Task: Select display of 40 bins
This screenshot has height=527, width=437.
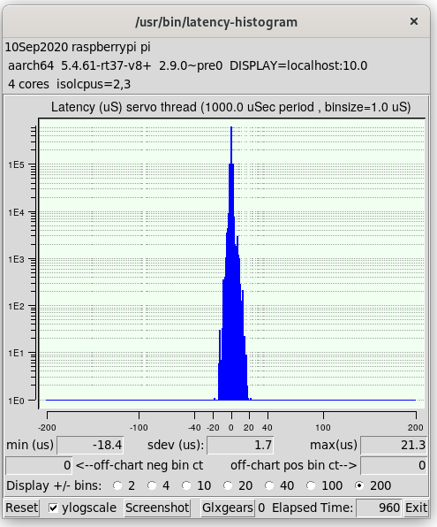Action: (269, 485)
